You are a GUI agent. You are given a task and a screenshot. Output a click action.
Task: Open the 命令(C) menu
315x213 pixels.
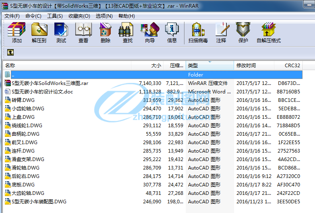[x=33, y=16]
